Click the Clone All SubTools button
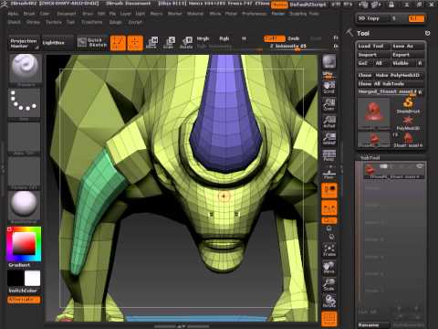The image size is (438, 329). 390,83
